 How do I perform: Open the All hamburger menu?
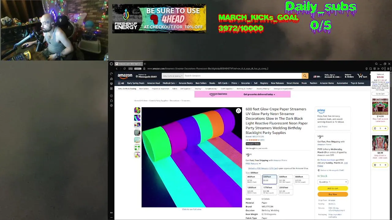[121, 83]
